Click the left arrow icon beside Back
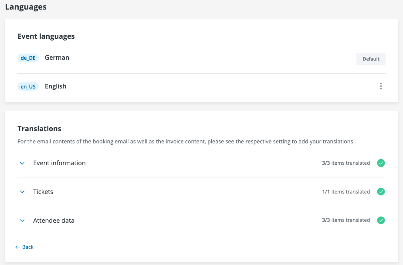403x265 pixels. coord(17,247)
